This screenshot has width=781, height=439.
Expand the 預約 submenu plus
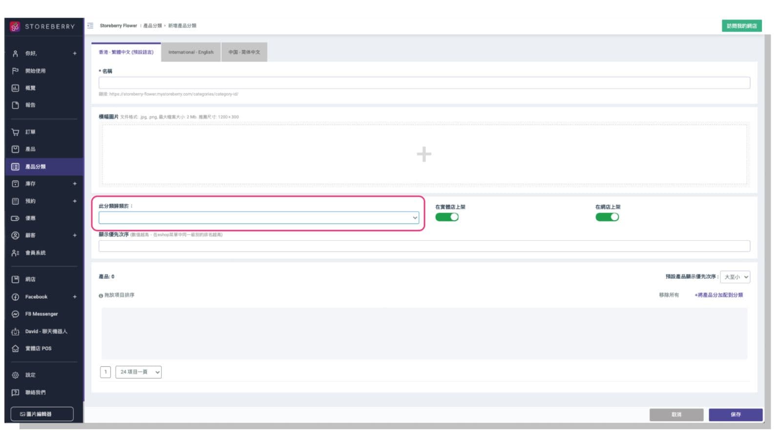coord(75,201)
